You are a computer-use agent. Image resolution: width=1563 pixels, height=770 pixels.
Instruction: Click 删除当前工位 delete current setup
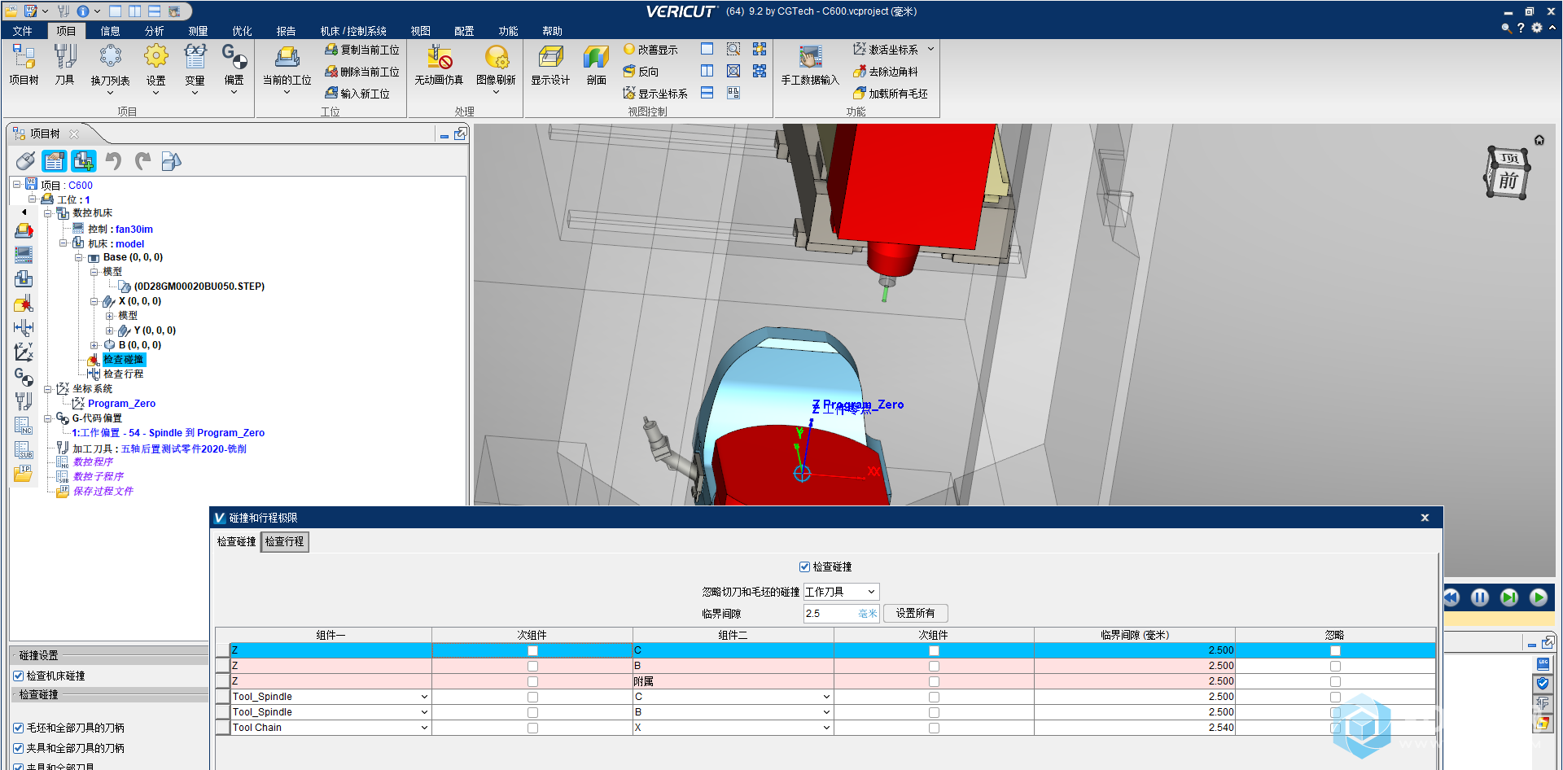362,72
